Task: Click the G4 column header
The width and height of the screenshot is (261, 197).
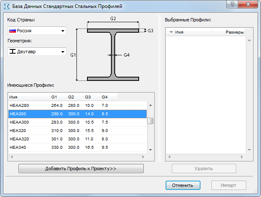Action: [109, 97]
